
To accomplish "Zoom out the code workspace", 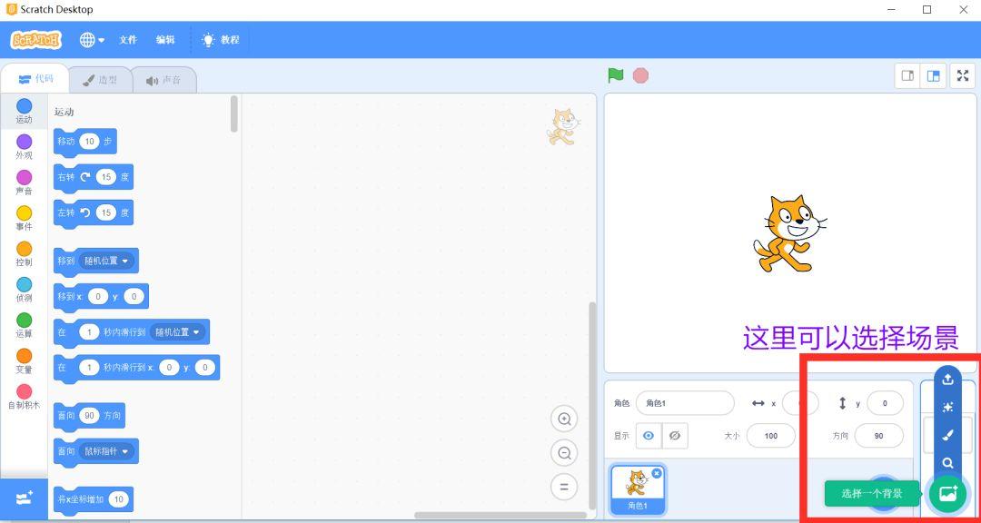I will pyautogui.click(x=564, y=453).
